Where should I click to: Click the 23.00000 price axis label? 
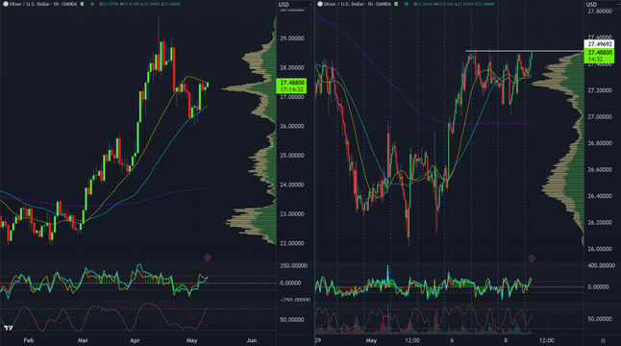click(292, 214)
